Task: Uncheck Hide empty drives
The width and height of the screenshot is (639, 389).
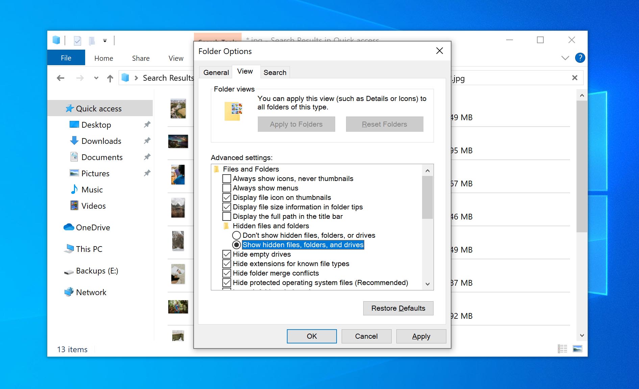Action: pos(227,254)
